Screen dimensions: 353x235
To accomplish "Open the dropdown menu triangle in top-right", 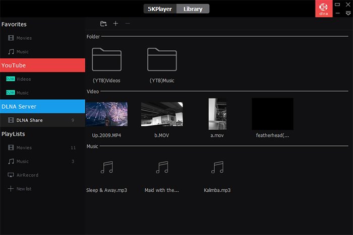I will pyautogui.click(x=348, y=14).
